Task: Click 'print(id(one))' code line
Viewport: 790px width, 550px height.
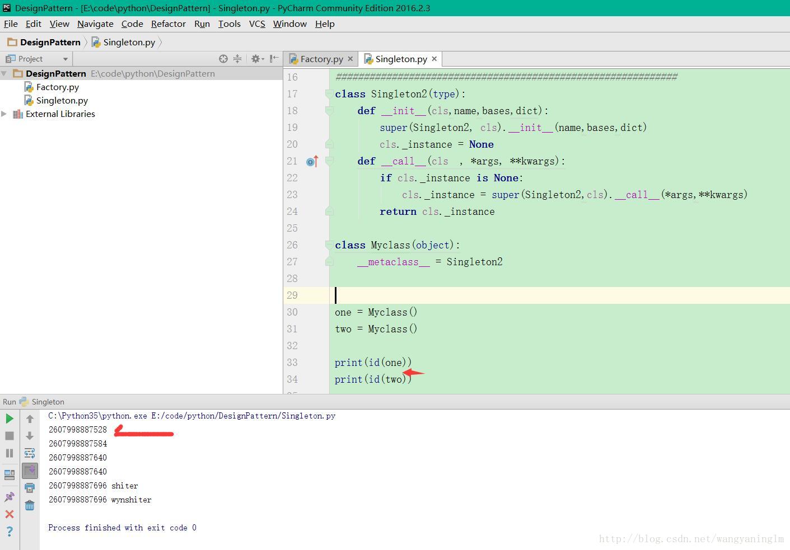Action: point(373,363)
